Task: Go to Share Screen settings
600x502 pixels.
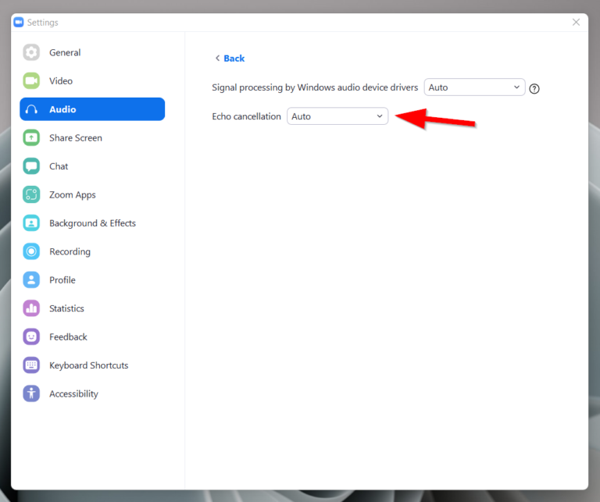Action: [x=92, y=137]
